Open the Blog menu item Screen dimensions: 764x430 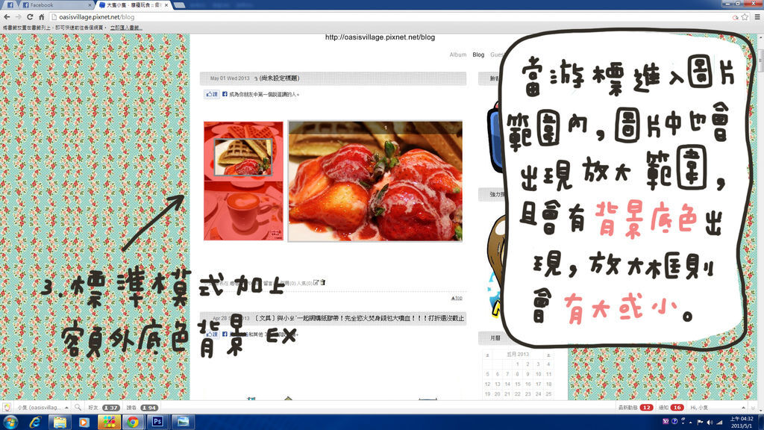[478, 54]
